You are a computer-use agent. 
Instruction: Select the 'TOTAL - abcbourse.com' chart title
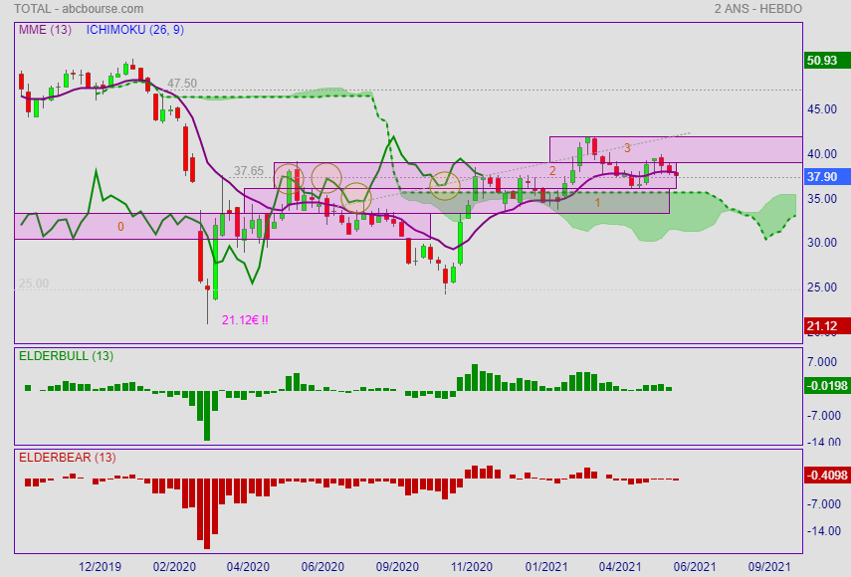(x=80, y=9)
